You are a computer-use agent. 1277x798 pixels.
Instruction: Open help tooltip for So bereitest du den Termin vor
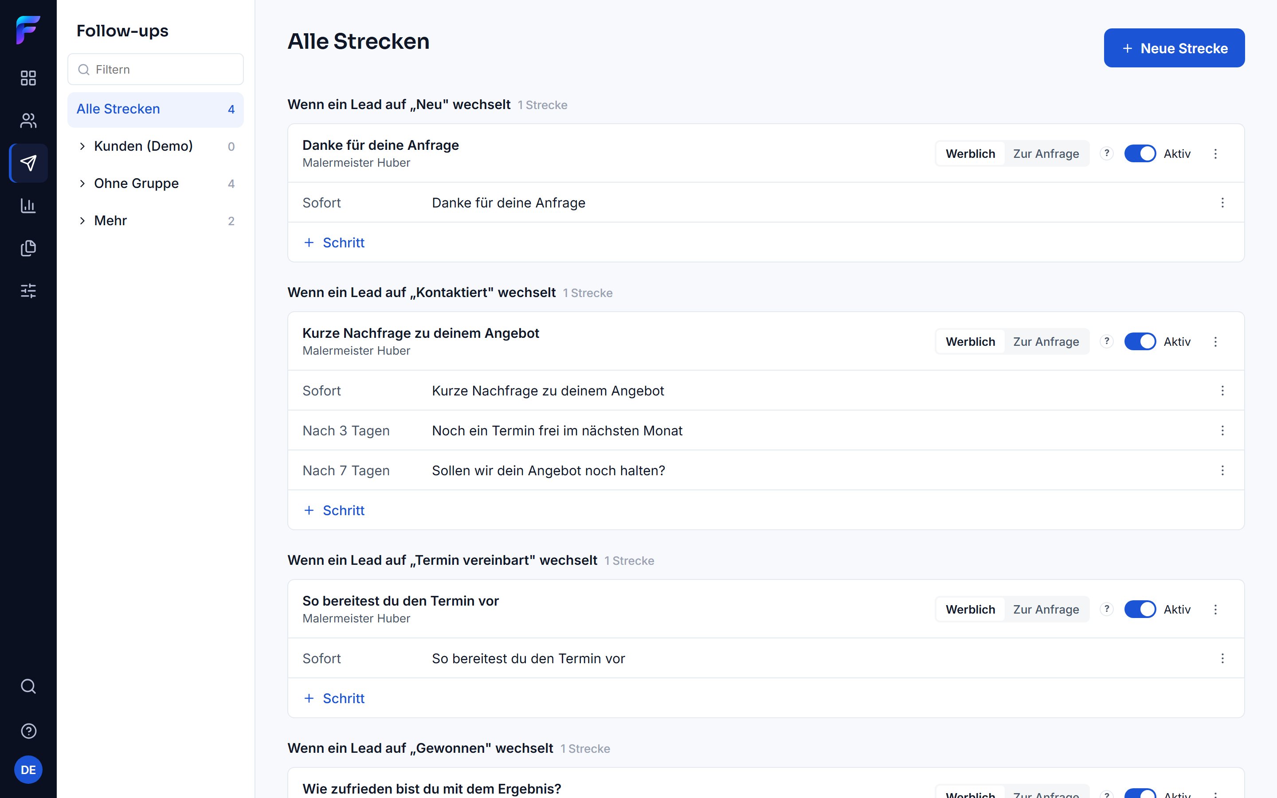(x=1107, y=609)
